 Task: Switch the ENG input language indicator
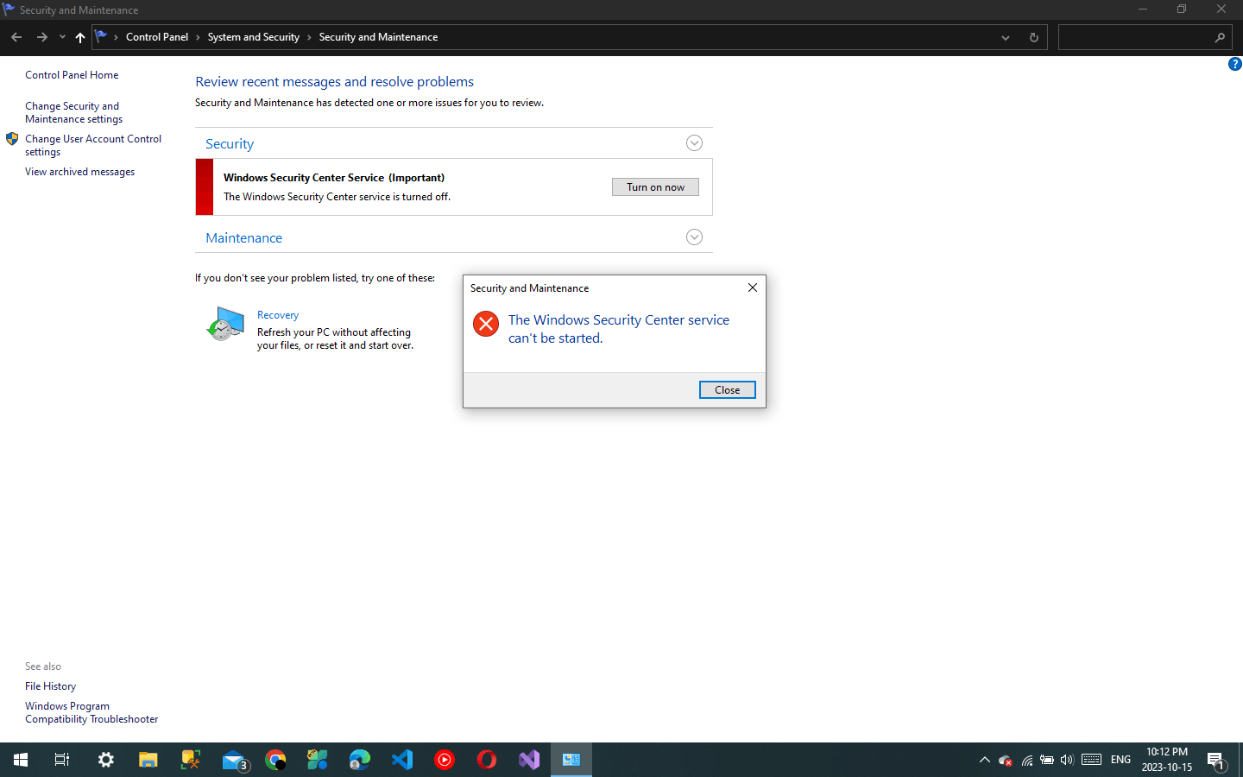tap(1120, 760)
